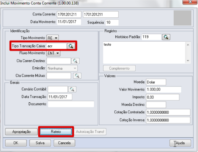
Task: Open the Cta Corrente Mútuo lookup magnifier
Action: coord(77,76)
